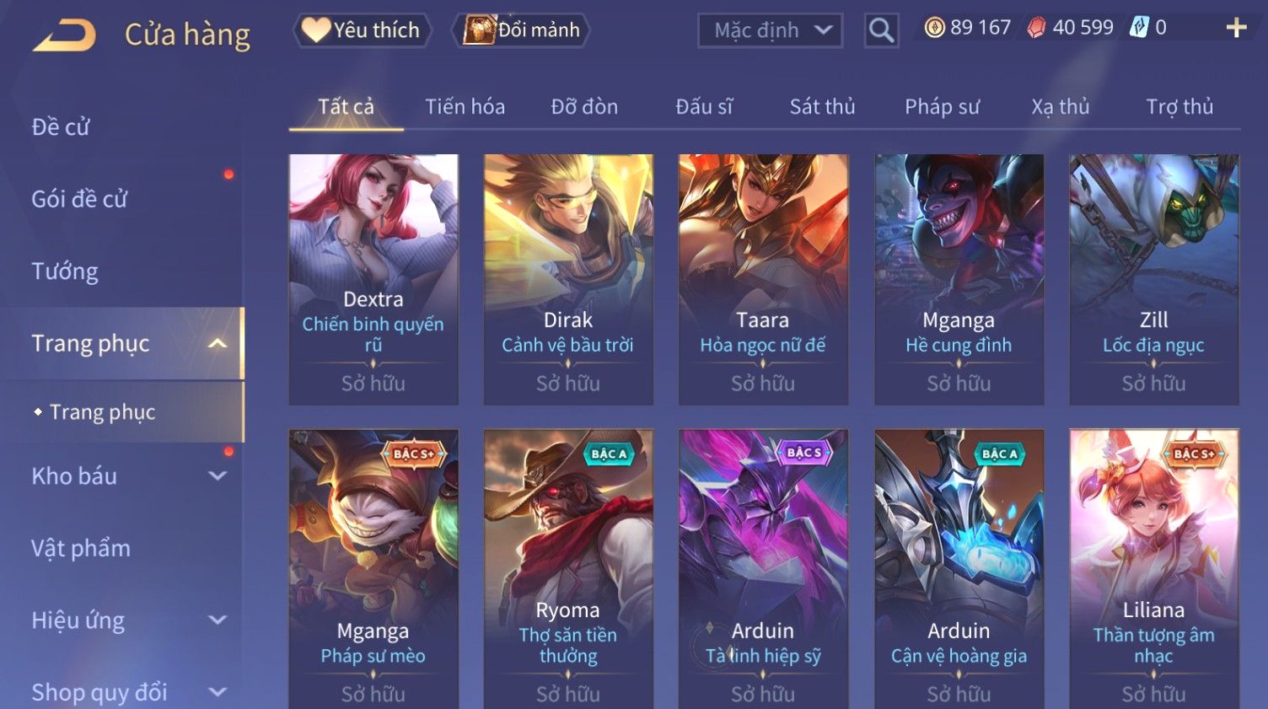Tap the blue voucher currency icon
Image resolution: width=1268 pixels, height=709 pixels.
point(1138,28)
